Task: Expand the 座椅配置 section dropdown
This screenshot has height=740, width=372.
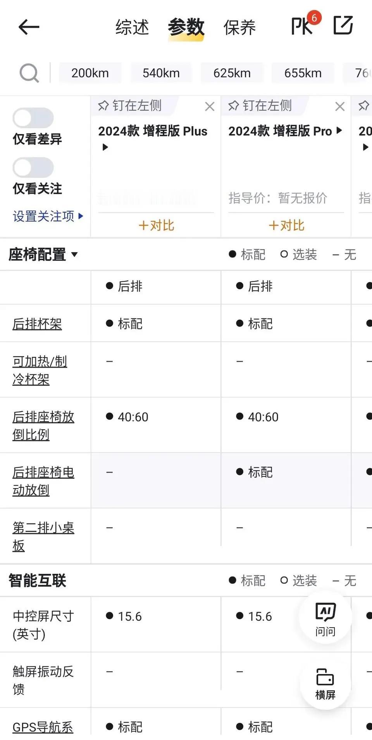Action: point(74,255)
